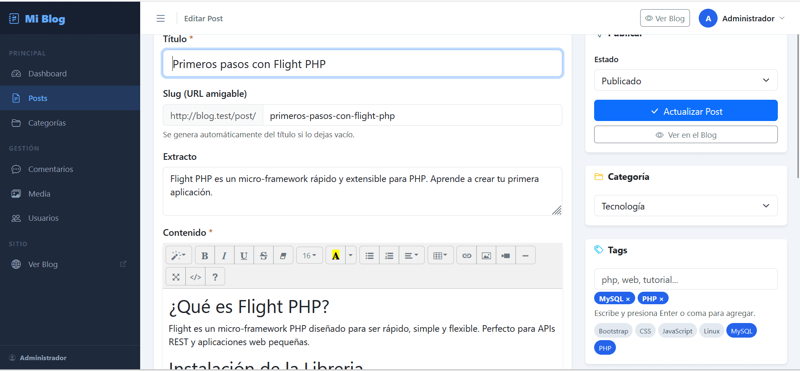The height and width of the screenshot is (371, 800).
Task: Insert picture with the image icon
Action: 486,255
